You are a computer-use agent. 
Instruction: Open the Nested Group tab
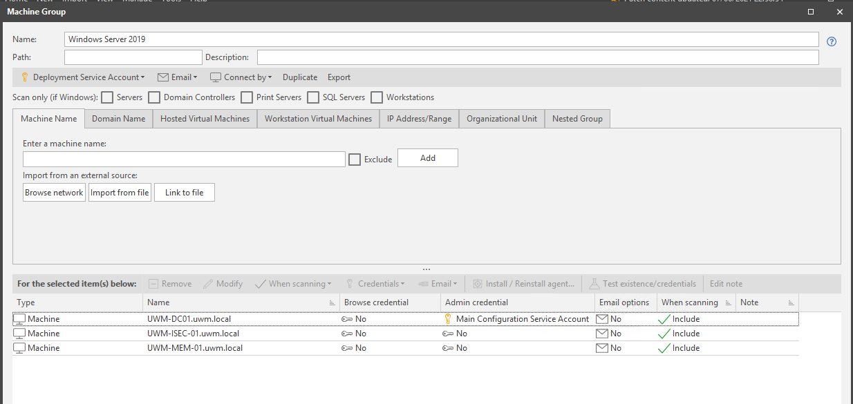click(x=577, y=118)
